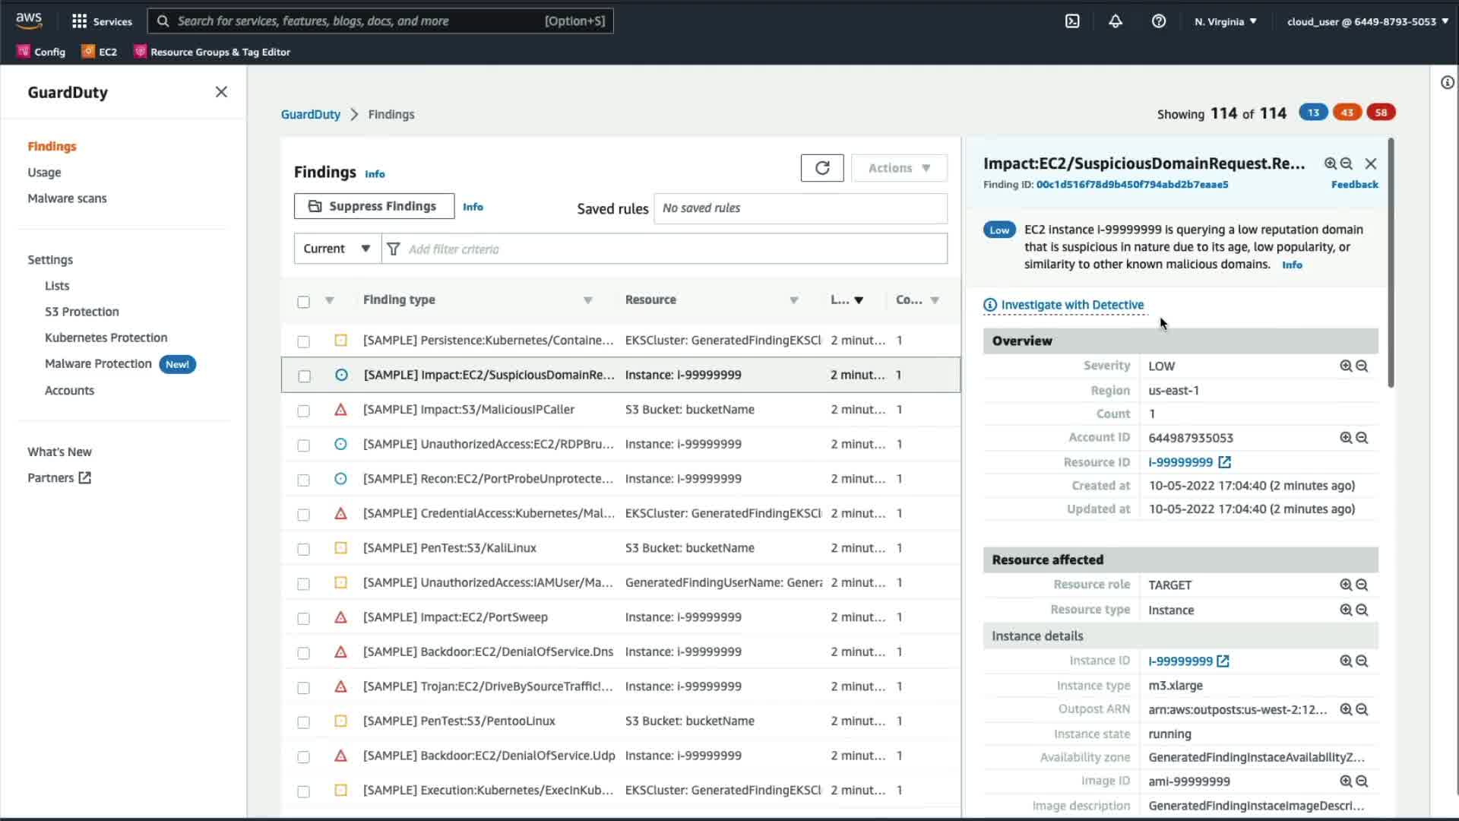
Task: Click the help question mark icon
Action: coord(1158,21)
